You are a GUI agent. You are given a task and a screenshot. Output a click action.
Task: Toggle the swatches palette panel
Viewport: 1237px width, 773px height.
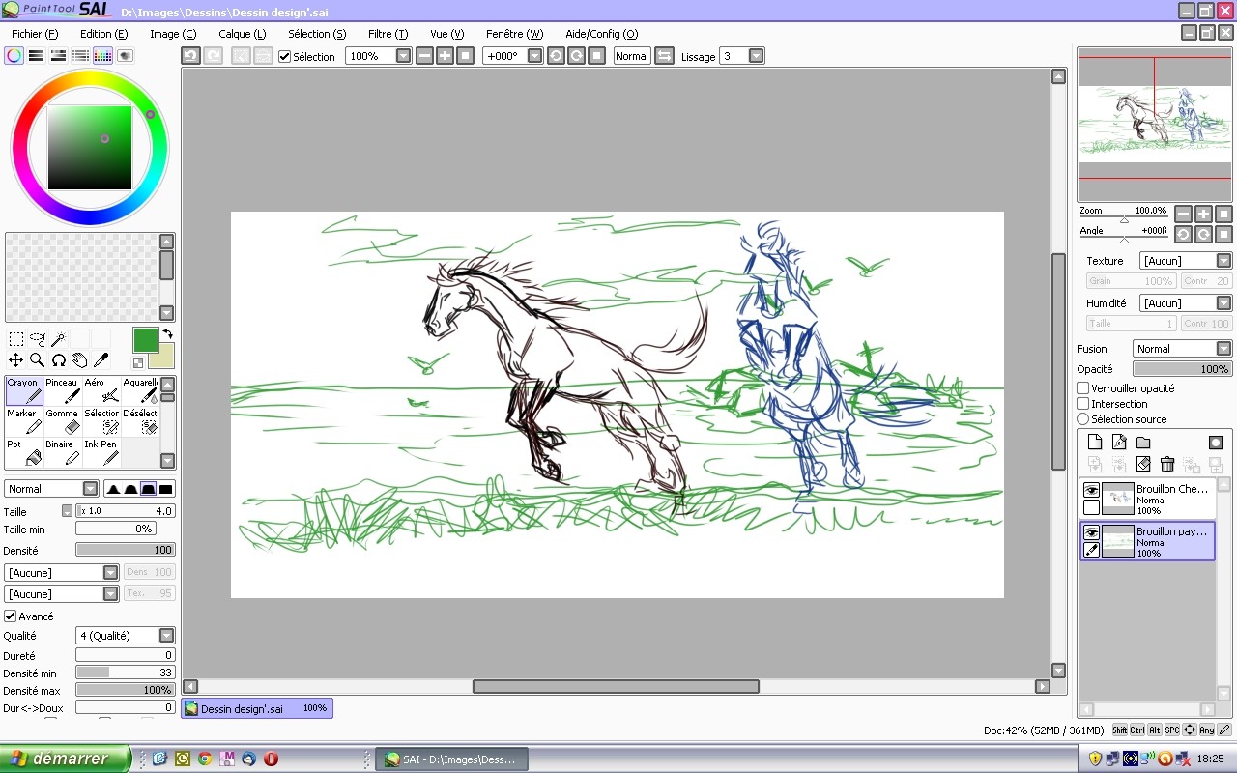(x=102, y=56)
